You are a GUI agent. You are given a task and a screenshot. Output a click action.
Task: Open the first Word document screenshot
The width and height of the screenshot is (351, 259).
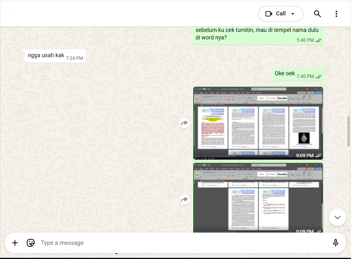[x=258, y=123]
